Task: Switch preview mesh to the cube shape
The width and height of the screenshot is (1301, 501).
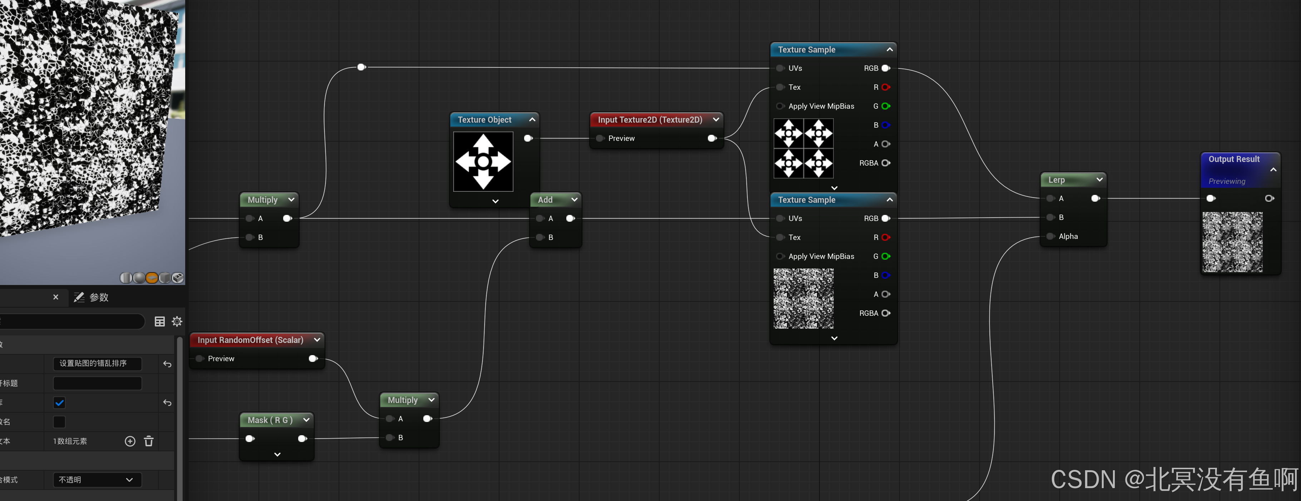Action: click(165, 278)
